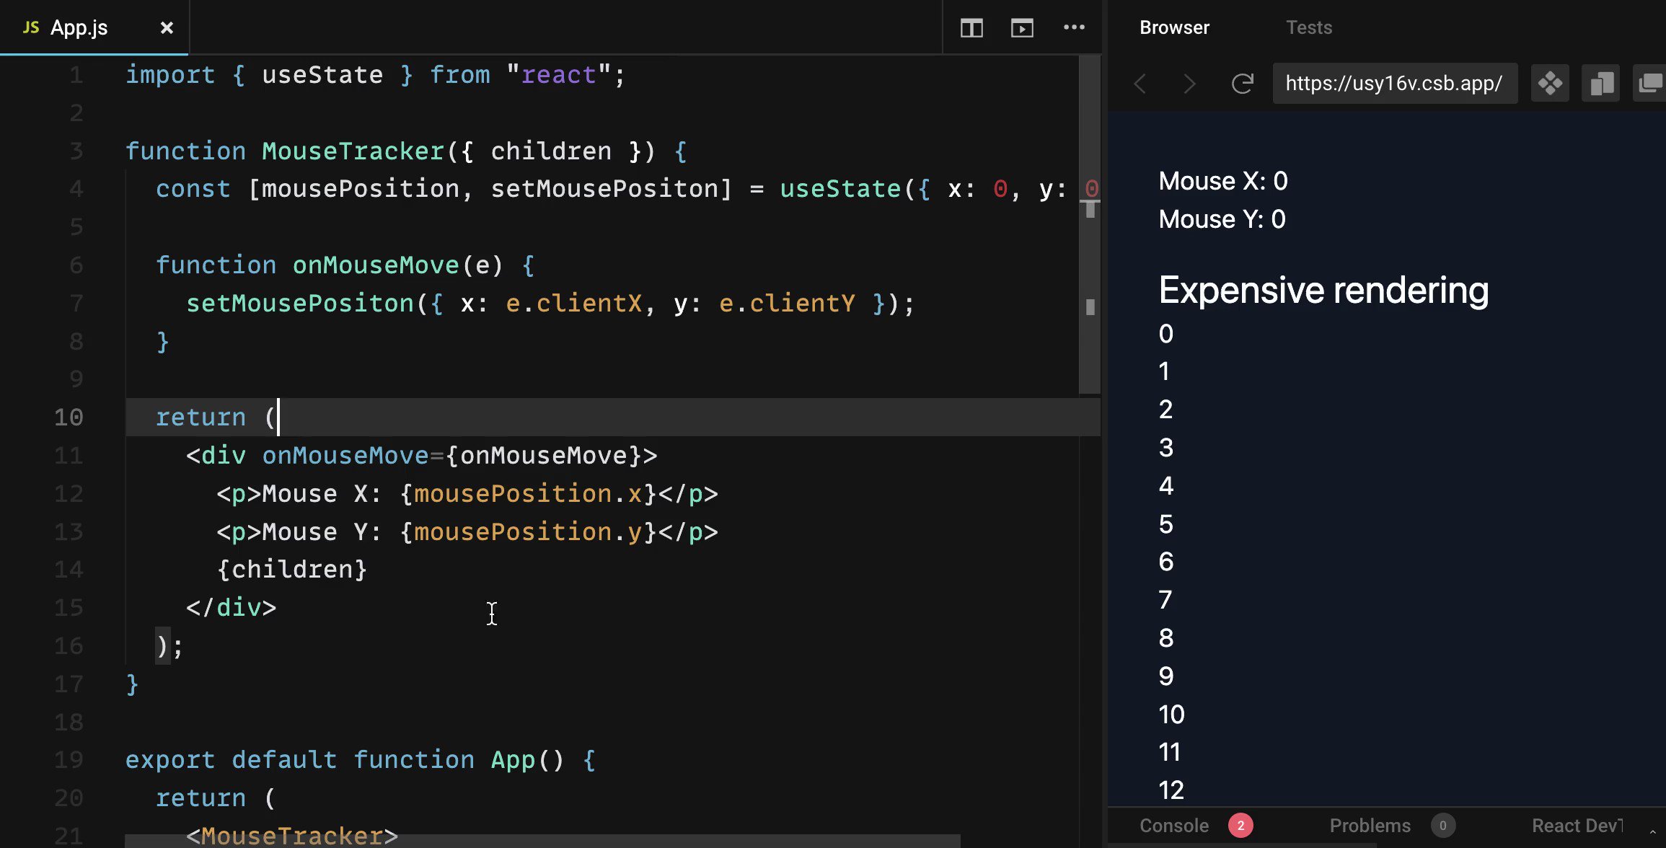Open the split editor layout icon
The image size is (1666, 848).
[x=971, y=27]
